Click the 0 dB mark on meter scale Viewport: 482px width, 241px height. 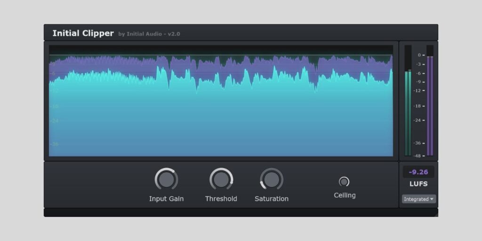419,55
